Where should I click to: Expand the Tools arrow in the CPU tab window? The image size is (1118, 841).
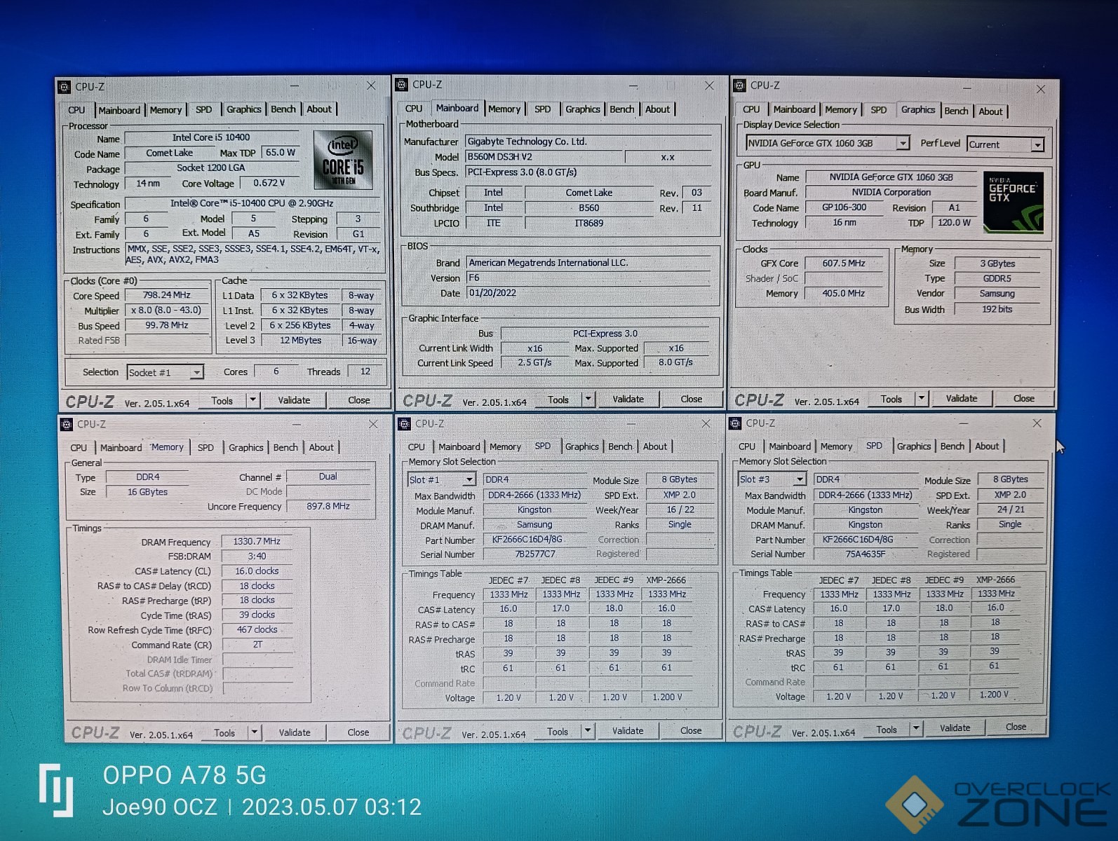point(252,400)
